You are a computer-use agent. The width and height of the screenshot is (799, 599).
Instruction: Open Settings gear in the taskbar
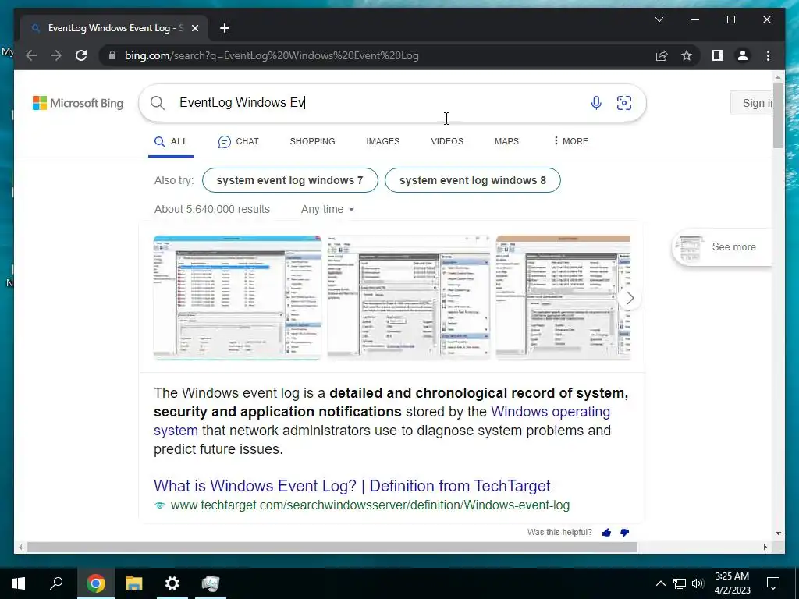(172, 583)
